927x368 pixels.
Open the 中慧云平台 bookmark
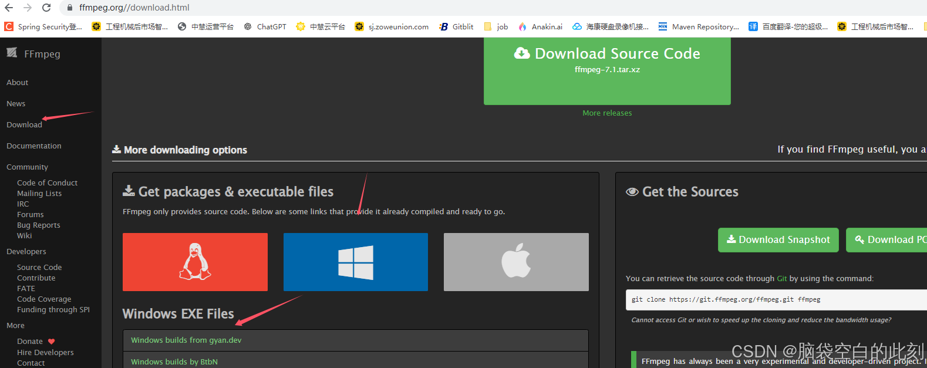click(x=321, y=26)
